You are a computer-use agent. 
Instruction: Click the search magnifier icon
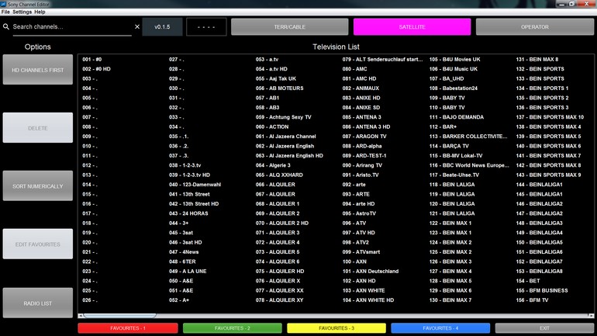(x=6, y=26)
